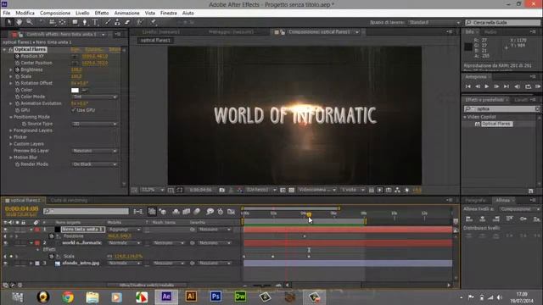Click the timeline layer search field
The image size is (543, 305).
click(86, 211)
